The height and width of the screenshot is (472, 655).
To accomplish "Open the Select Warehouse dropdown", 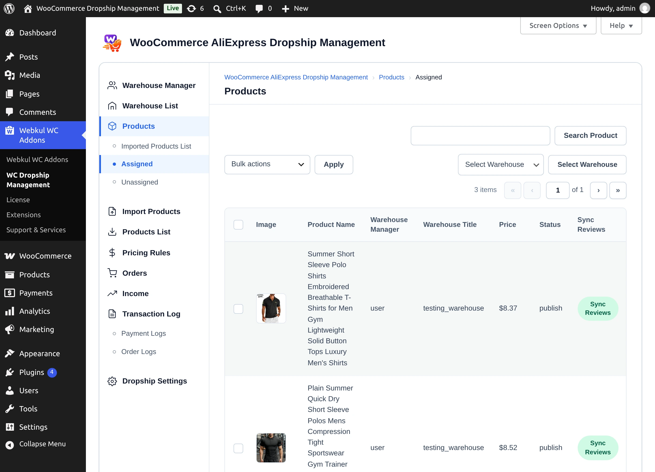I will 500,164.
